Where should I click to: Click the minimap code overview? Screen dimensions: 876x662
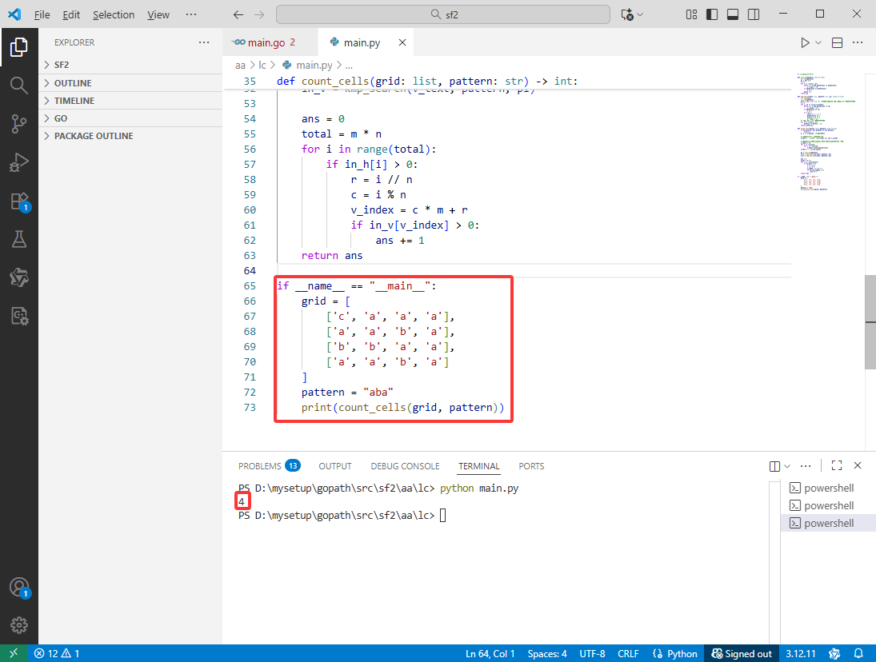[826, 132]
